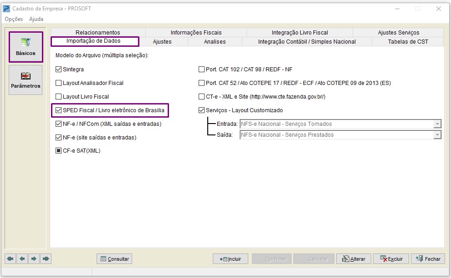The image size is (451, 278).
Task: Enable Port. CAT 102 / CAT 98 checkbox
Action: [201, 69]
